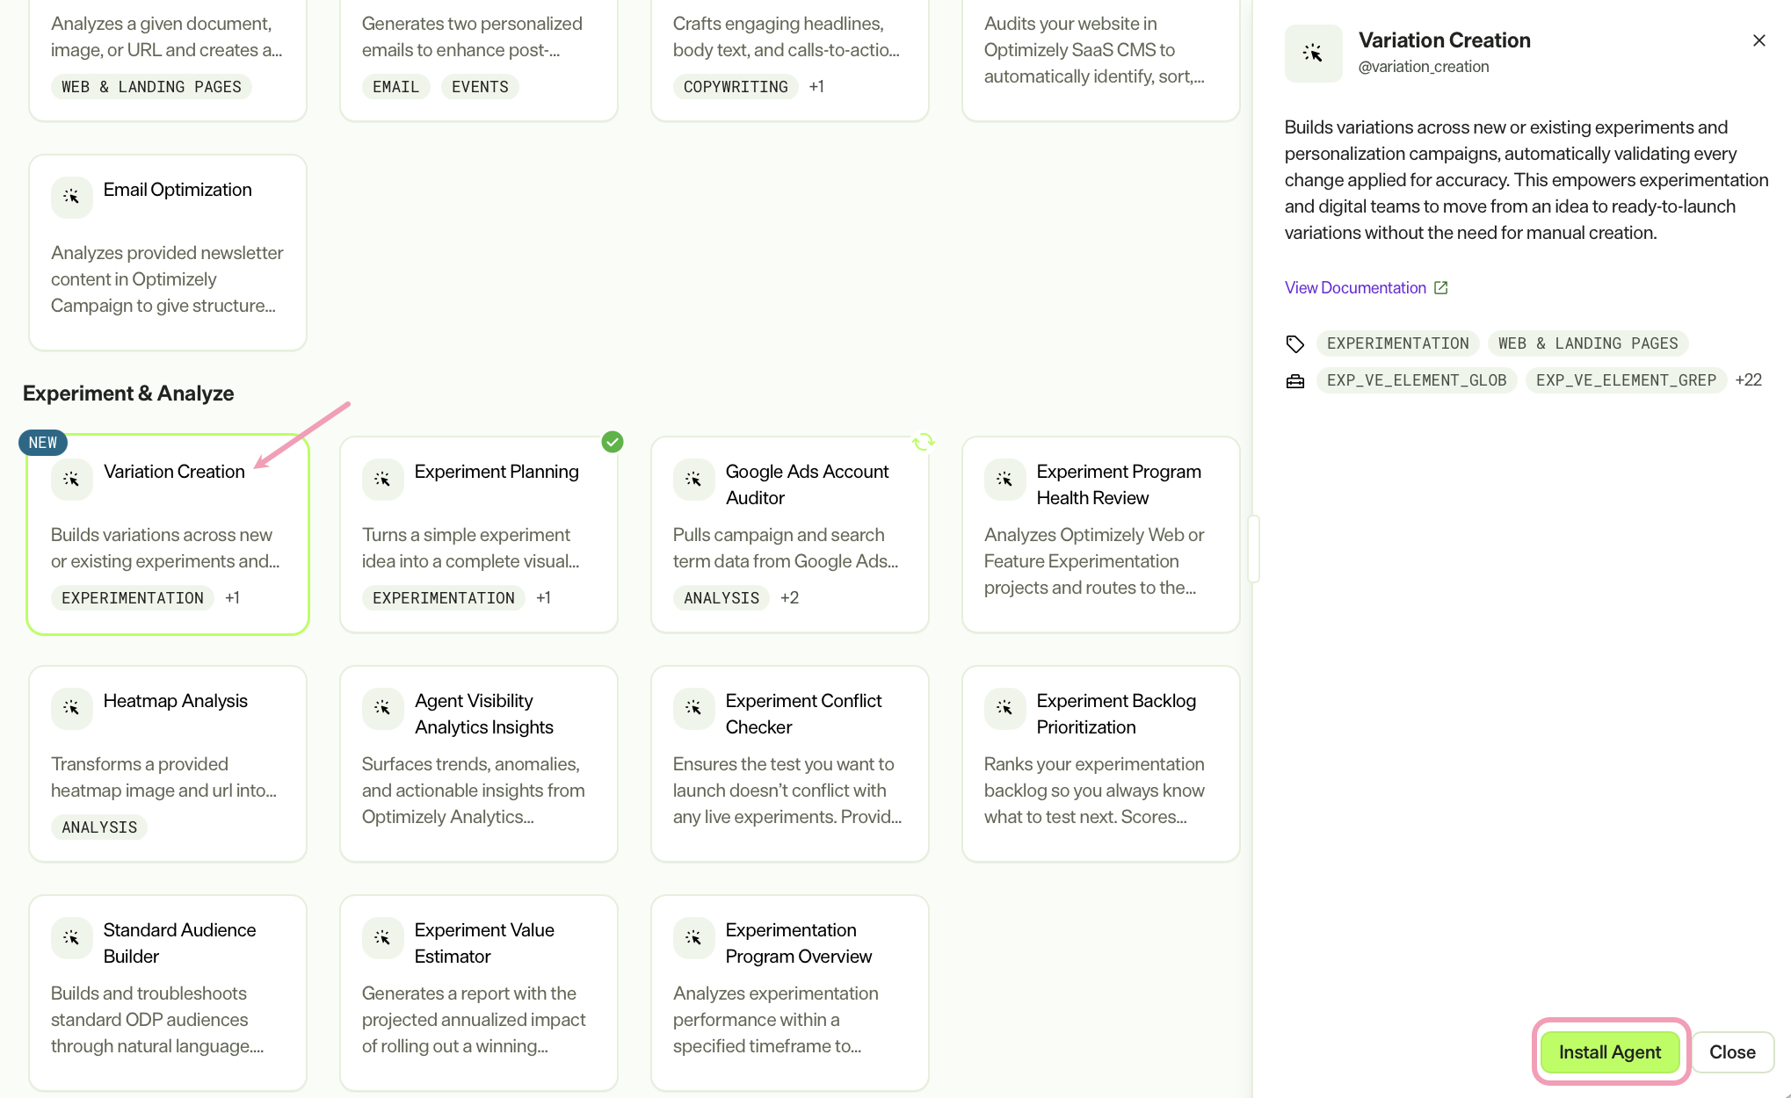Click the Heatmap Analysis agent icon
Screen dimensions: 1791x1098
pos(71,708)
